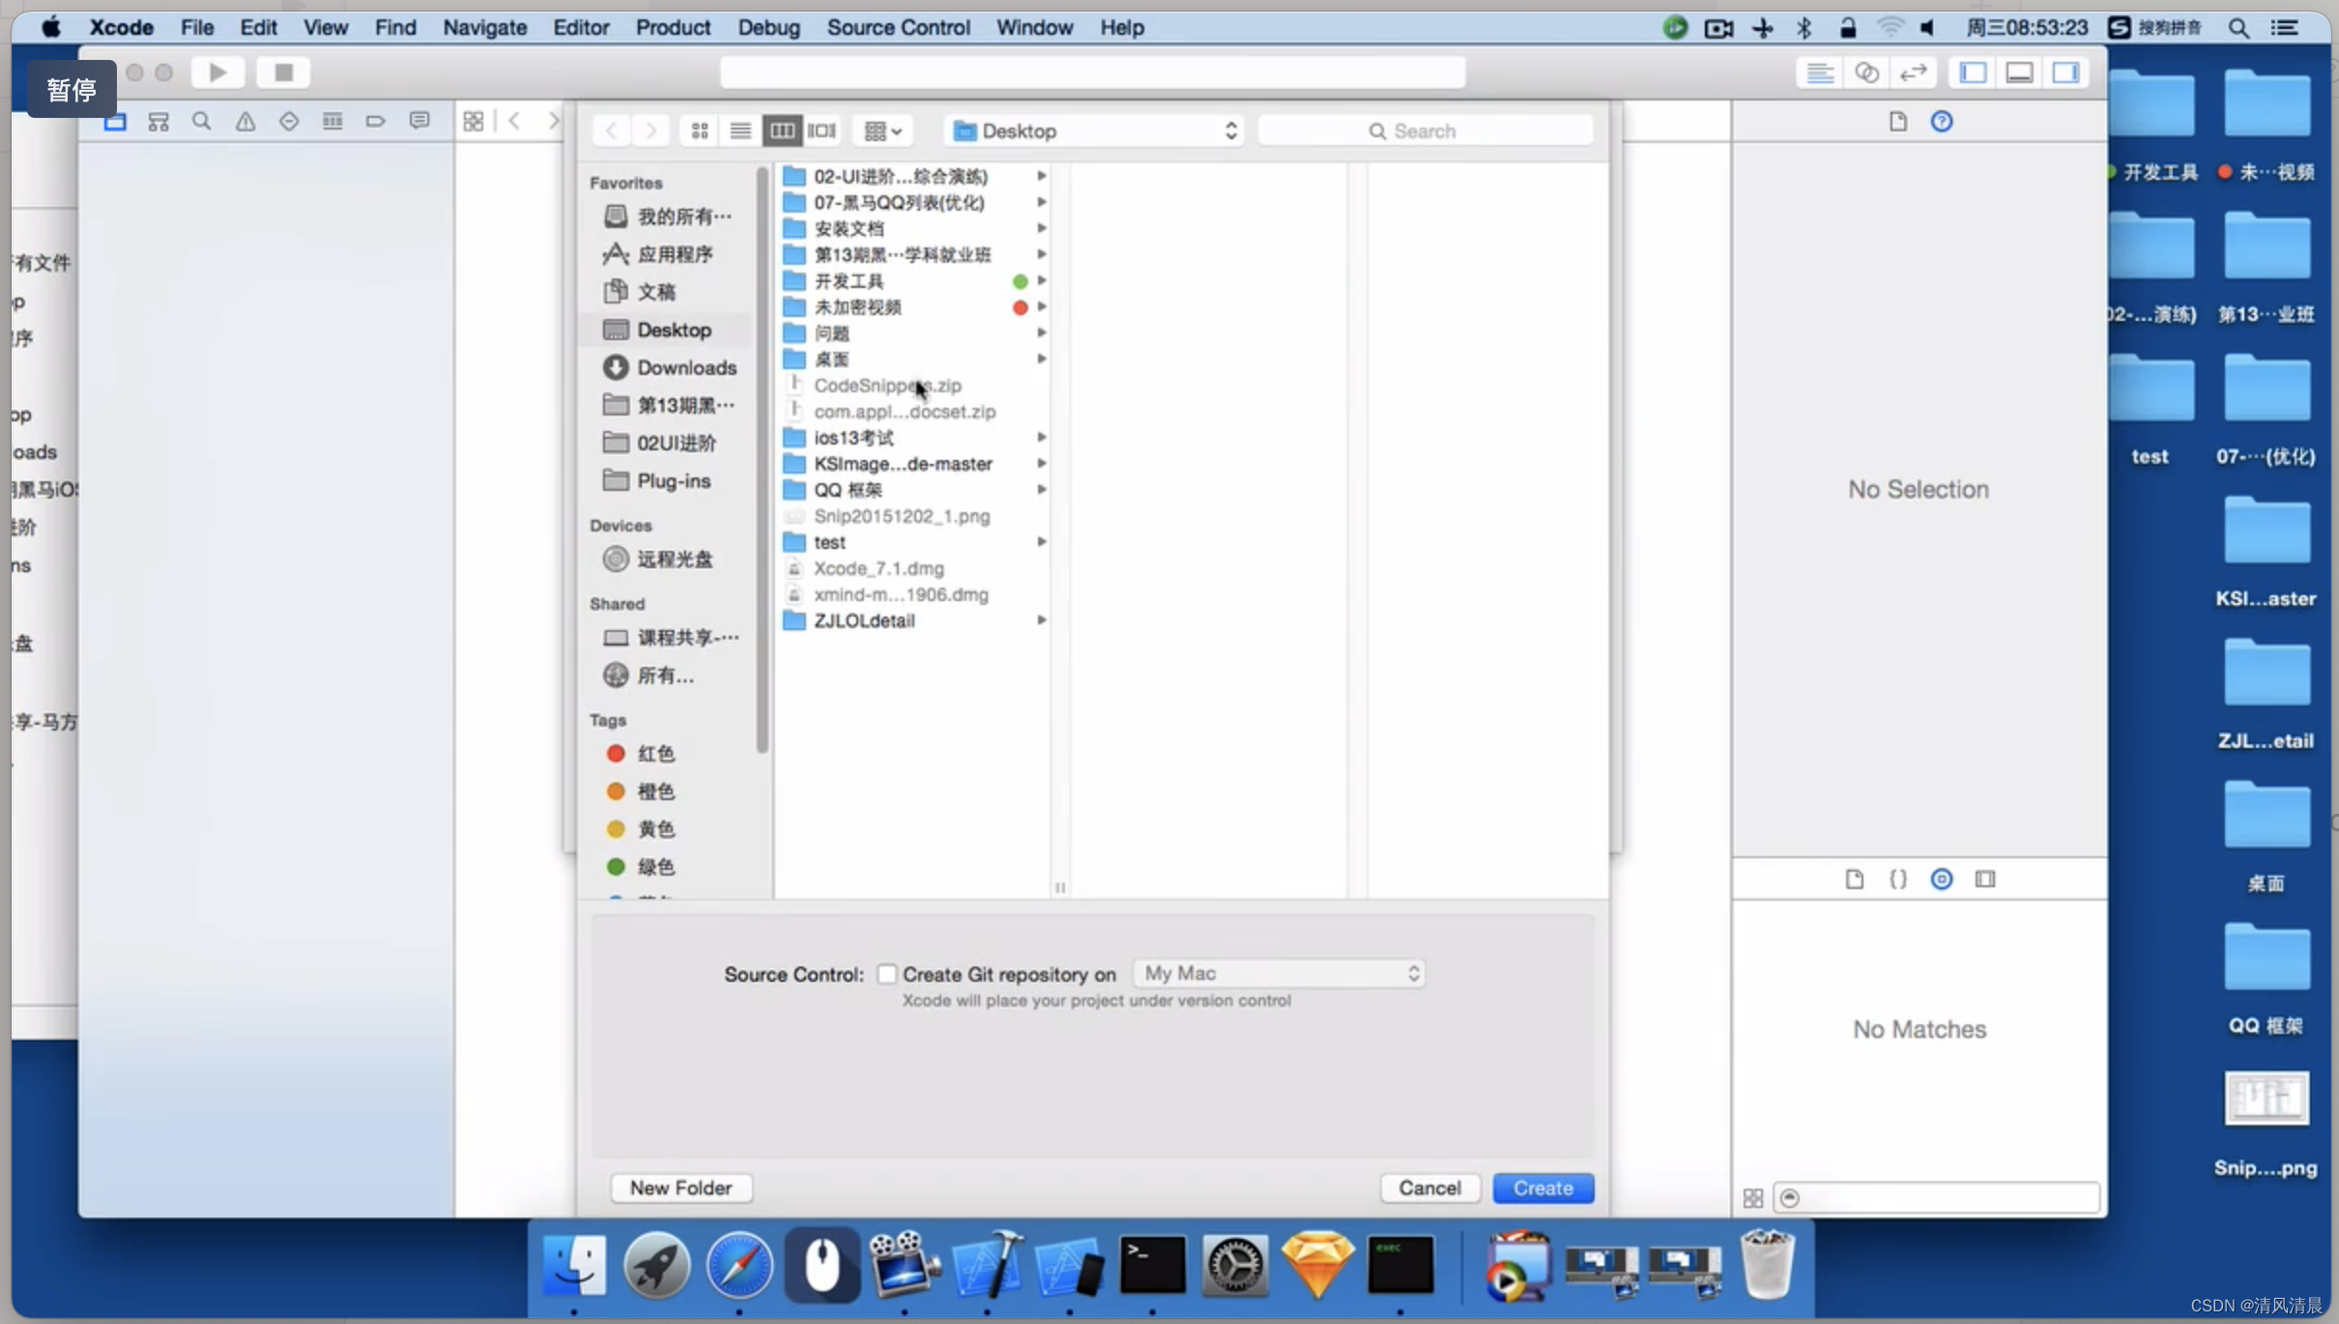Open Safari from the Dock

[x=739, y=1264]
